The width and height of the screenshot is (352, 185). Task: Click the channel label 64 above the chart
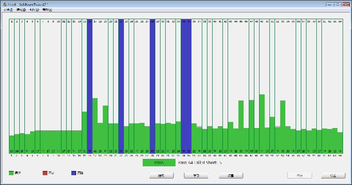[x=340, y=21]
